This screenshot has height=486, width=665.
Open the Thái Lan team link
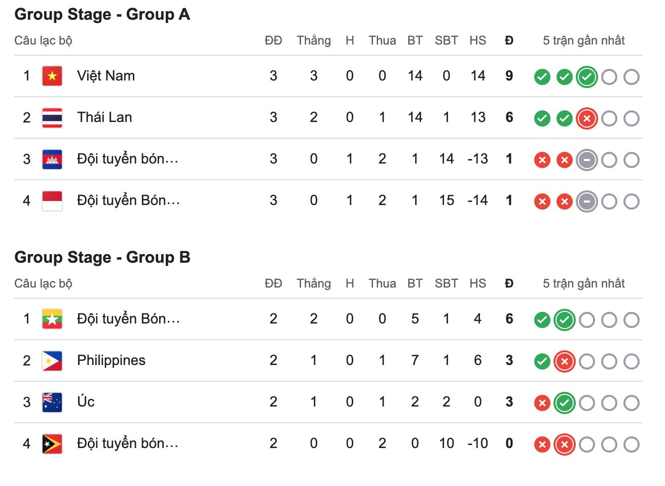coord(104,117)
